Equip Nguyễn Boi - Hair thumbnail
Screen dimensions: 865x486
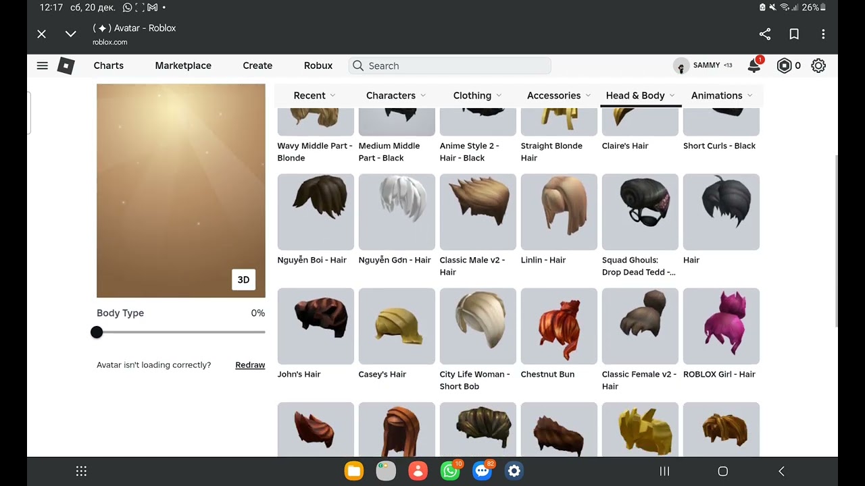click(316, 212)
